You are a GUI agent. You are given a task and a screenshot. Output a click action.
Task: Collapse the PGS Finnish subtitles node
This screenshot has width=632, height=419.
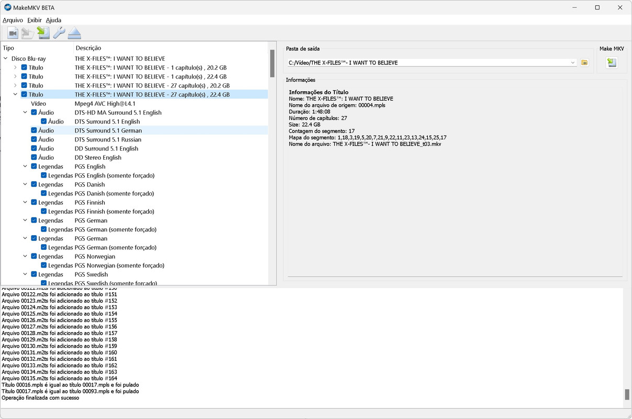click(25, 202)
